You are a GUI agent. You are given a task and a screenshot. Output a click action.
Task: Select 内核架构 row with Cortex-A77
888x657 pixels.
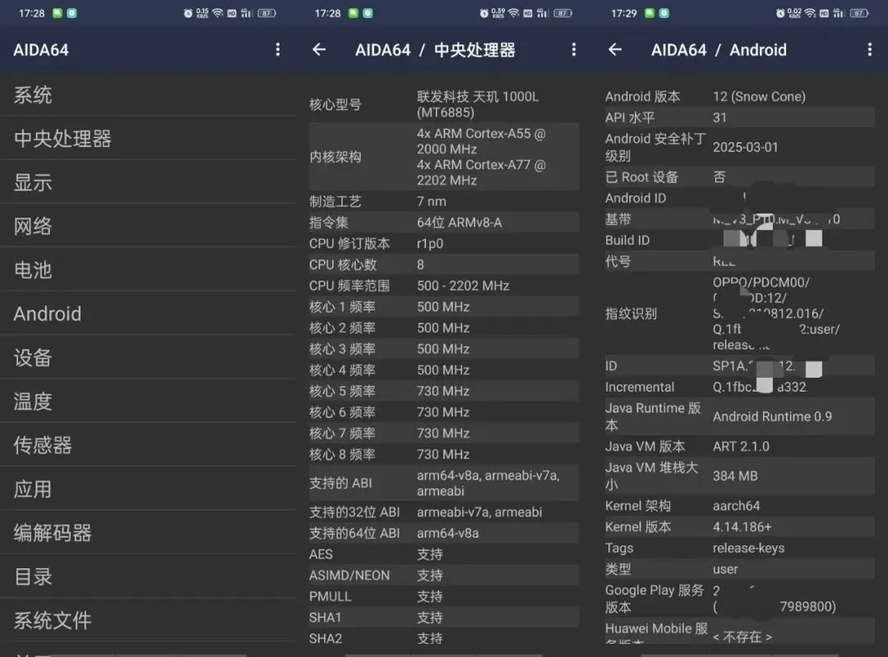(x=444, y=157)
